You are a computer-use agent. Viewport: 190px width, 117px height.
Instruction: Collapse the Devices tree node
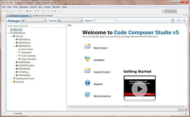point(11,36)
